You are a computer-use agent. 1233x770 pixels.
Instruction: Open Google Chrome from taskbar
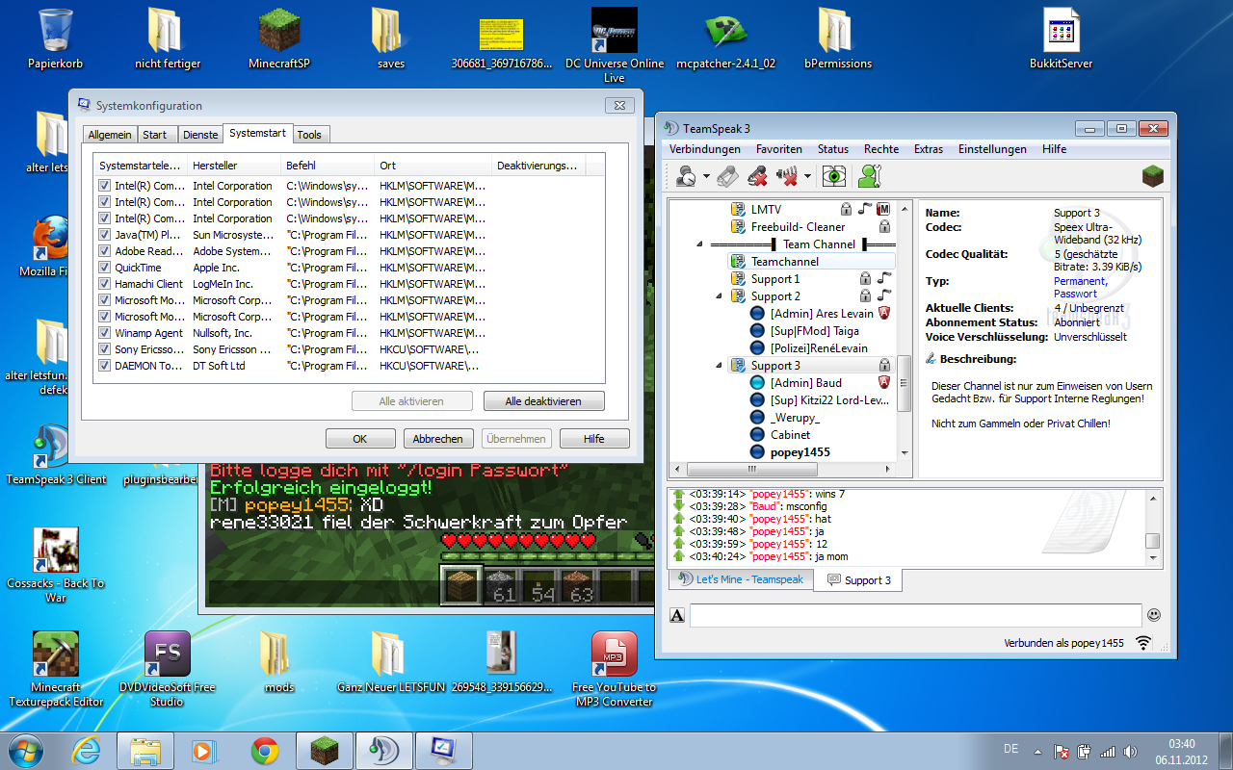click(265, 750)
